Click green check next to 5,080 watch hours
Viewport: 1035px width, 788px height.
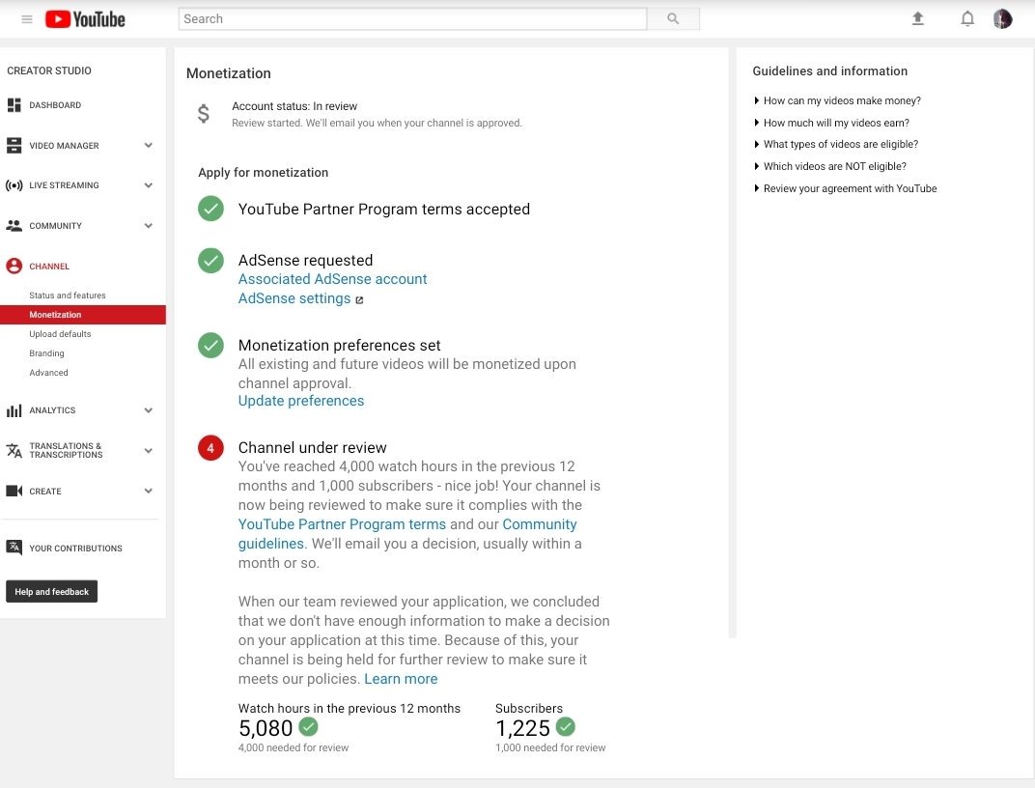[308, 726]
